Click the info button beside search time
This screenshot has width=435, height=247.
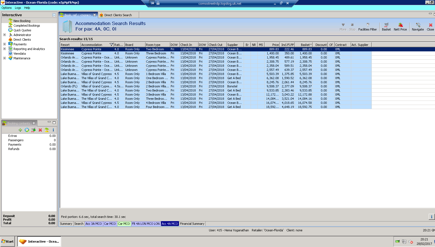(x=431, y=217)
